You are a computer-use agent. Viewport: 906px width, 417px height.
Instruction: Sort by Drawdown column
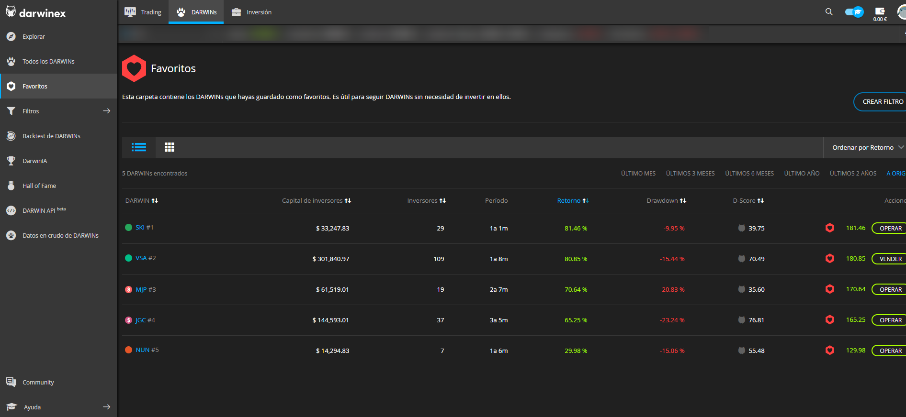click(x=666, y=201)
